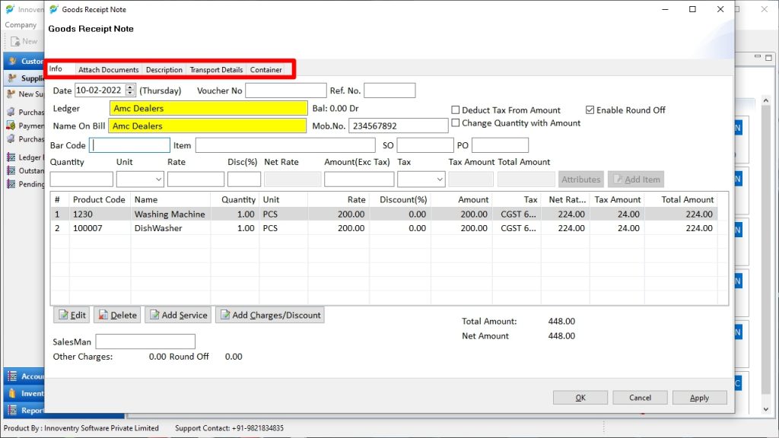Viewport: 779px width, 438px height.
Task: Click the Inventory panel icon in sidebar
Action: tap(12, 393)
